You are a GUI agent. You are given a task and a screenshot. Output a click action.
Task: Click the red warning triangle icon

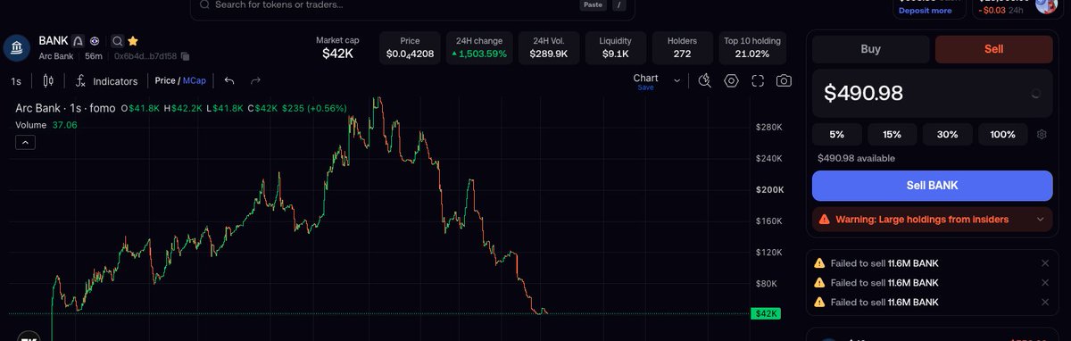coord(825,220)
